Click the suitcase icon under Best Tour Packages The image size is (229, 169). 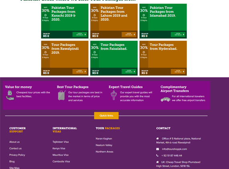62,95
